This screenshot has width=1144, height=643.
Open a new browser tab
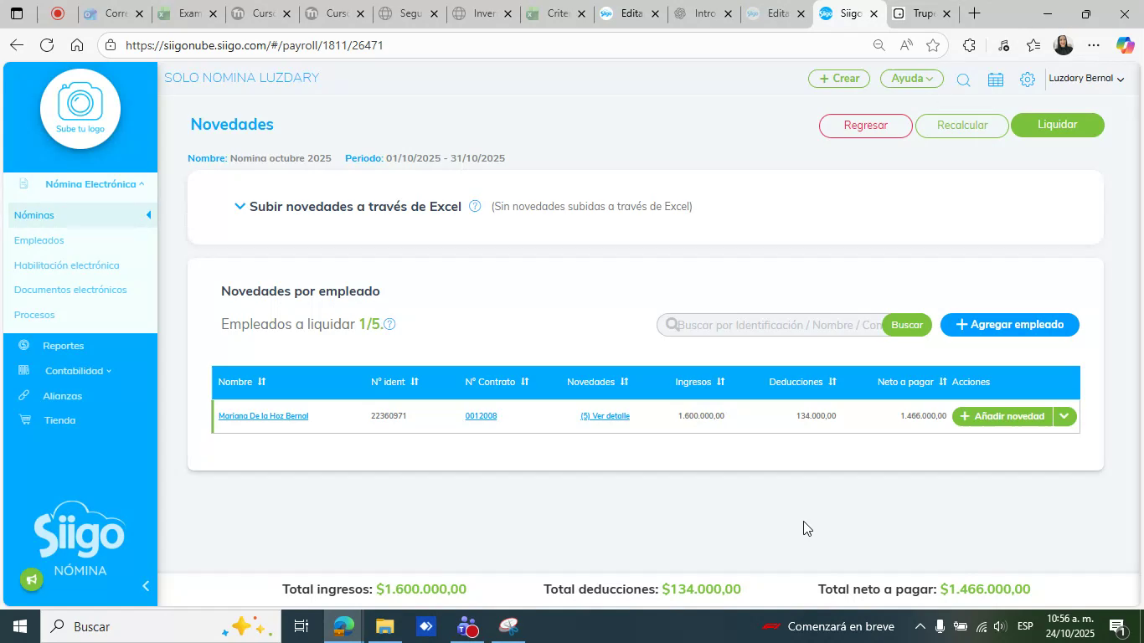(974, 13)
